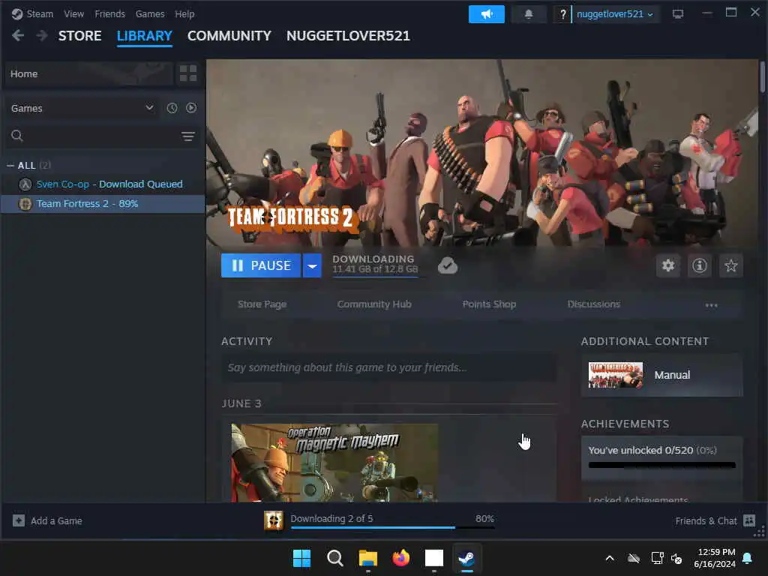
Task: Click the download queue game icon
Action: pyautogui.click(x=274, y=520)
